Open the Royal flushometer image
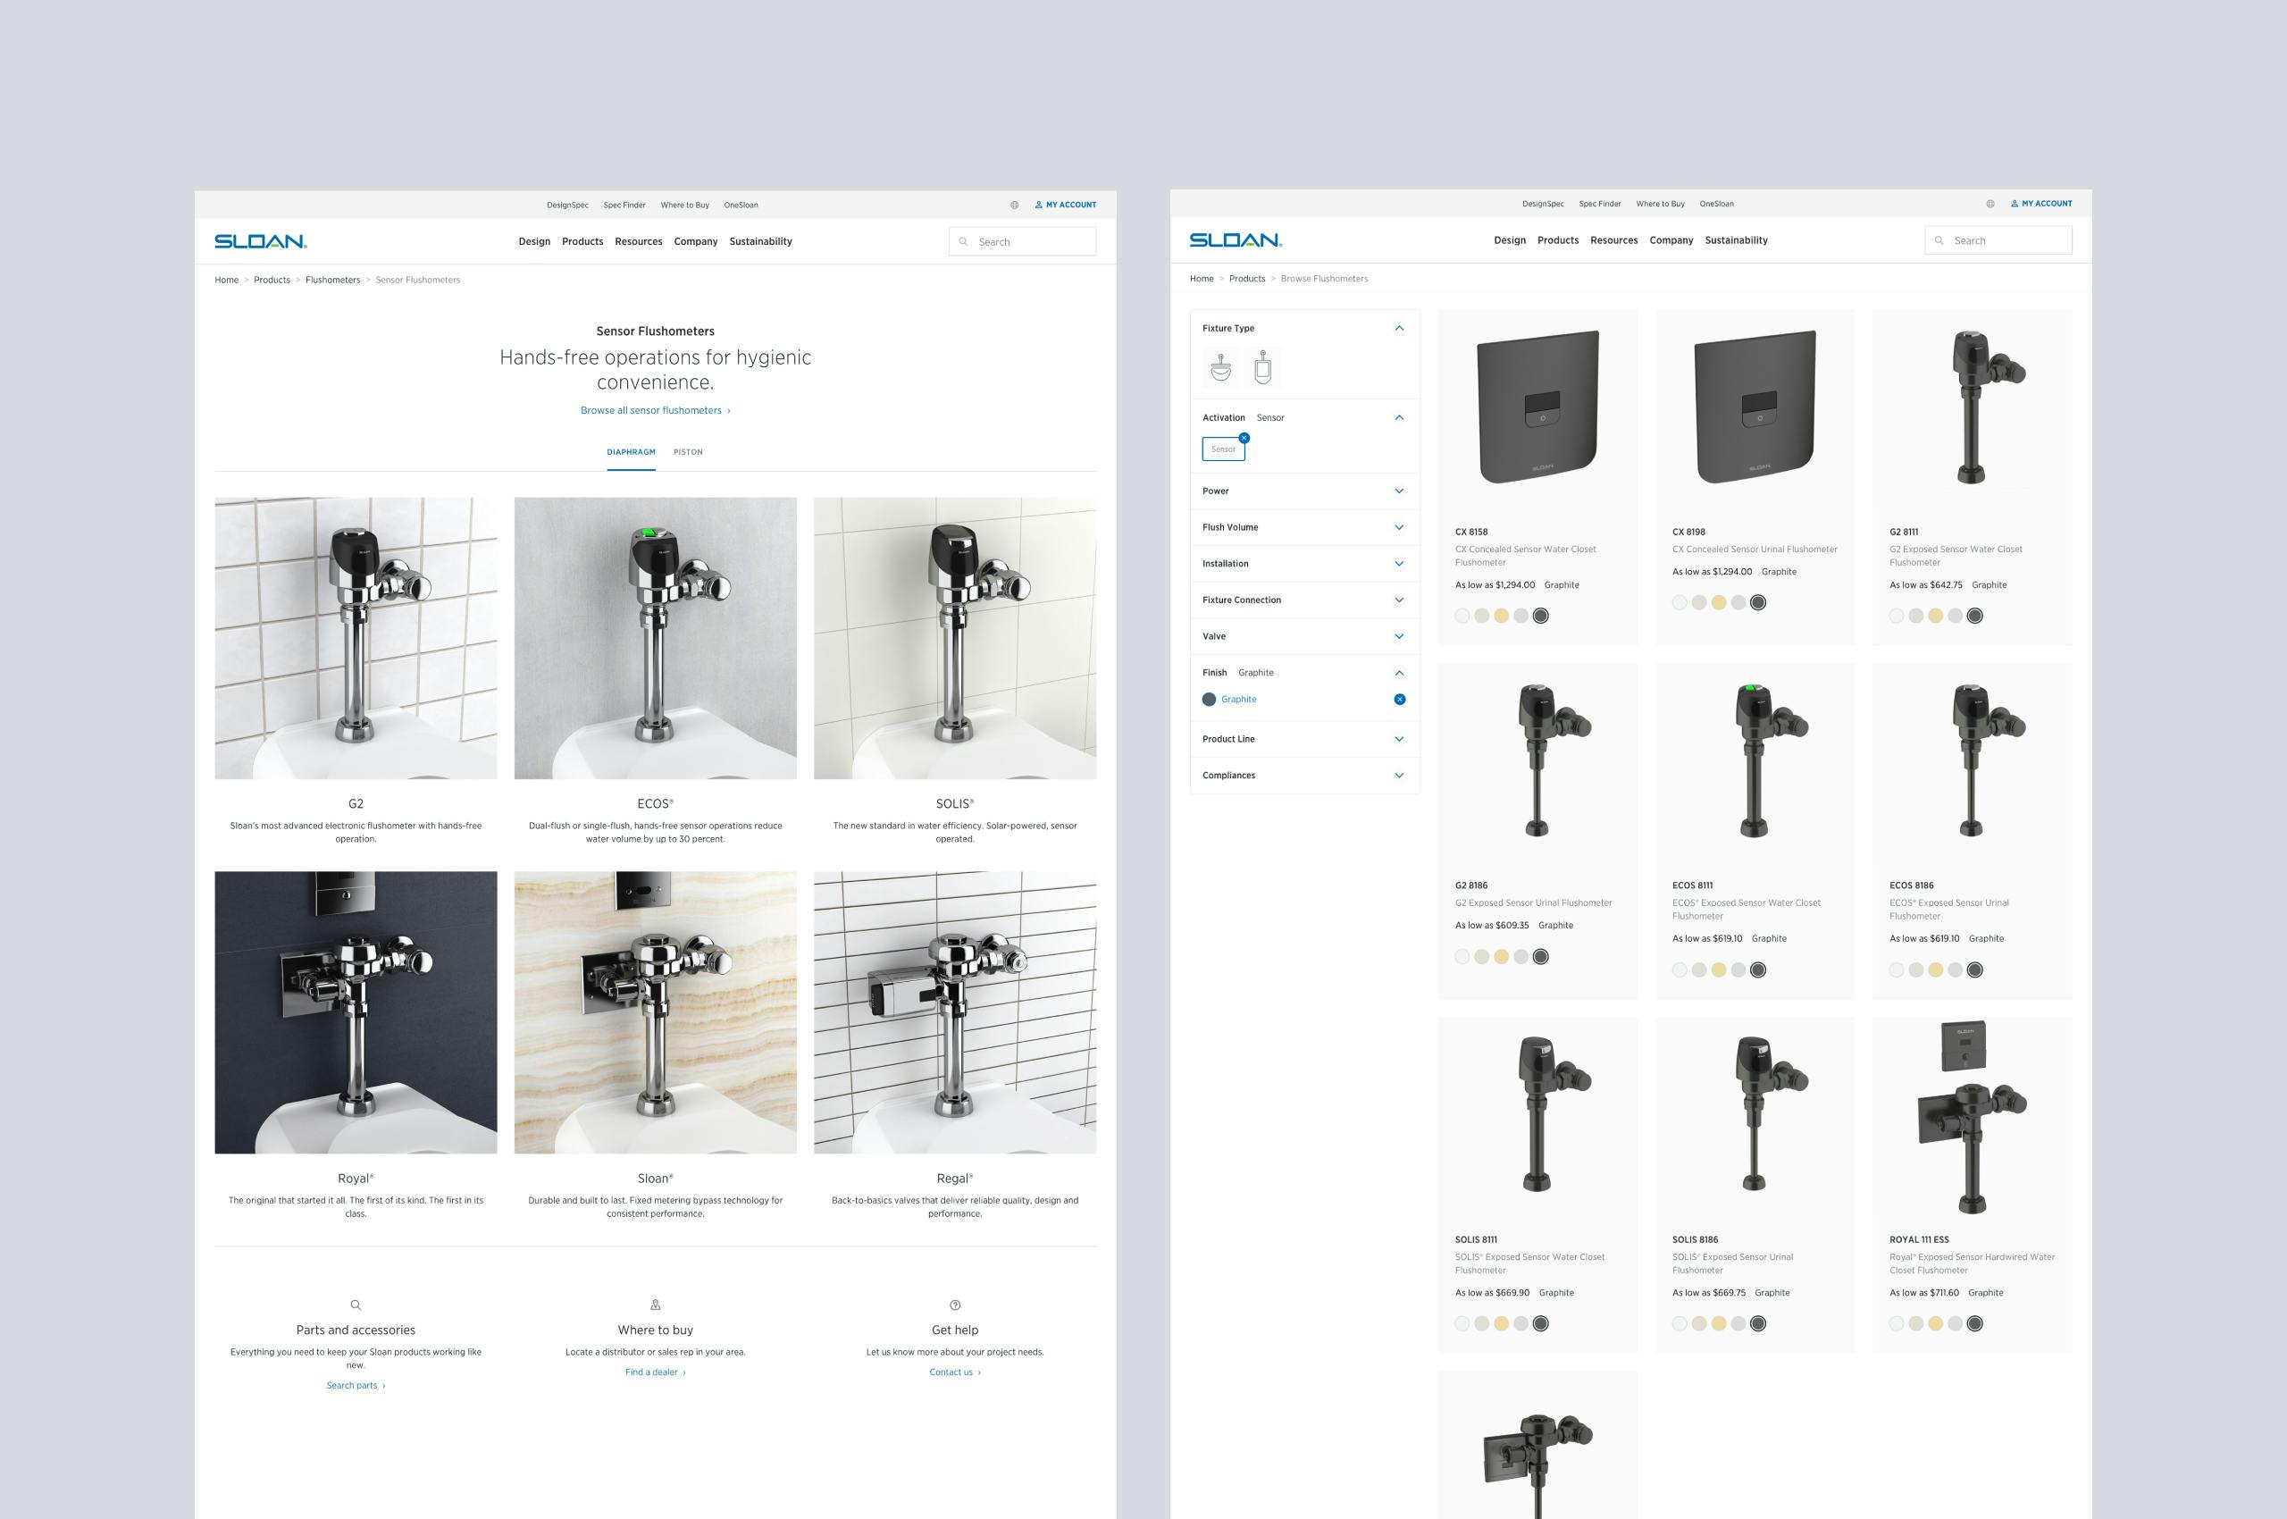 pyautogui.click(x=356, y=1012)
